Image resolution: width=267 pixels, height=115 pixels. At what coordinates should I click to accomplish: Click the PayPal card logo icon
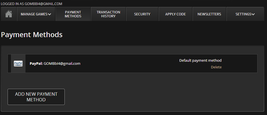click(x=18, y=64)
